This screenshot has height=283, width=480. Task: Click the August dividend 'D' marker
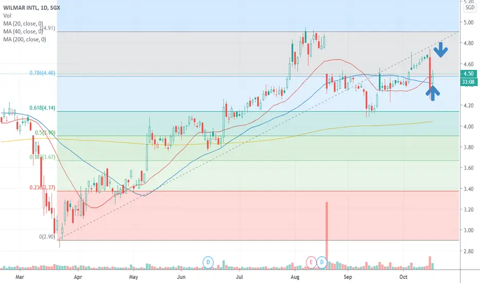pos(322,262)
